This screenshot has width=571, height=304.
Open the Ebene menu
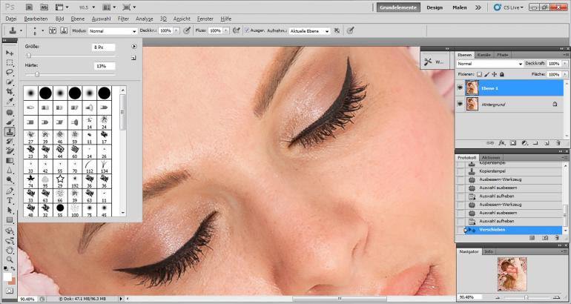coord(78,19)
